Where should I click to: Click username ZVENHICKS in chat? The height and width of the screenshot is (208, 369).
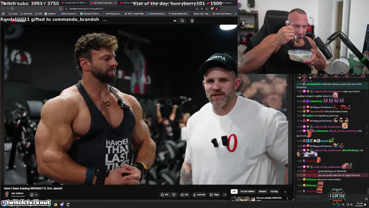coord(316,101)
